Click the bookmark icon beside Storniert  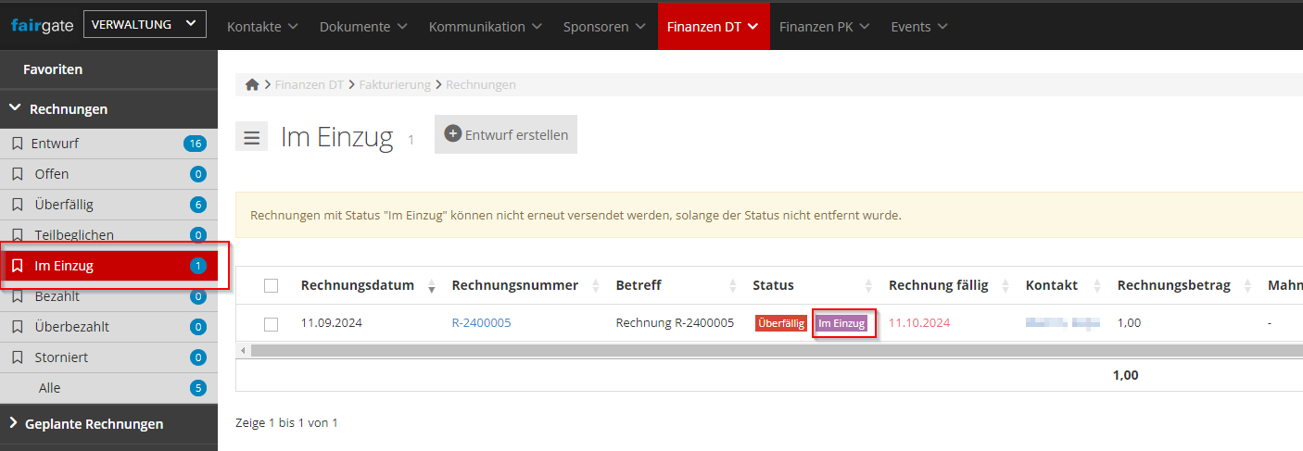(17, 357)
